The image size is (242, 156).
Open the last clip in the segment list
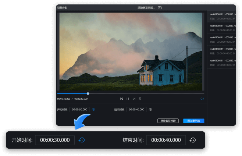click(221, 63)
